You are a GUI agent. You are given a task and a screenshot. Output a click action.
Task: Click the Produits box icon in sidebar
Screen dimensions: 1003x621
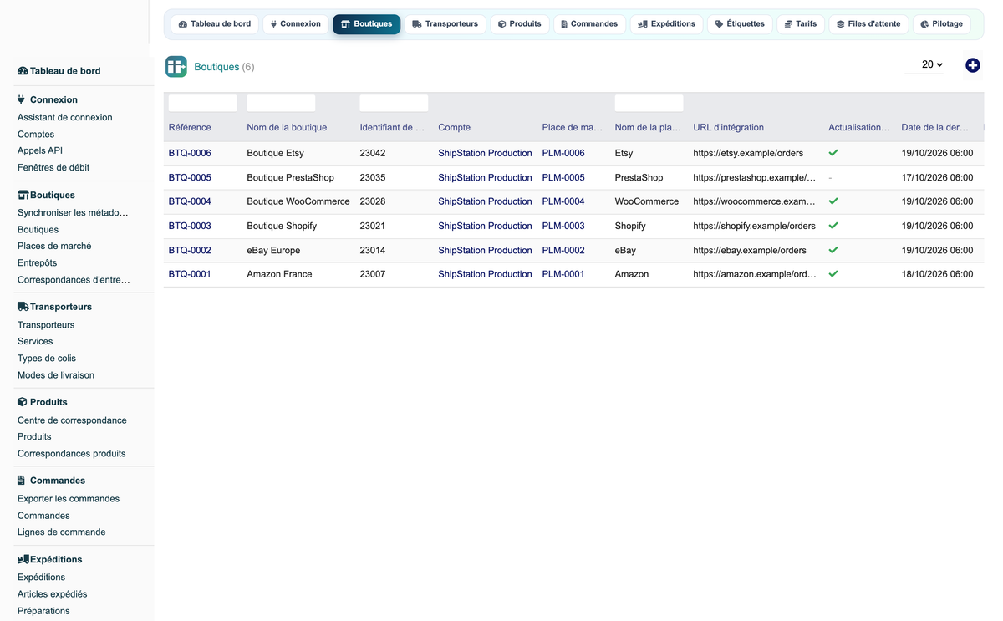point(22,402)
